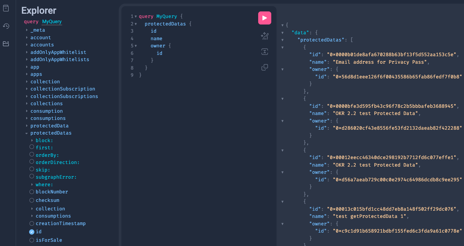
Task: Collapse the data object in the response
Action: (282, 32)
